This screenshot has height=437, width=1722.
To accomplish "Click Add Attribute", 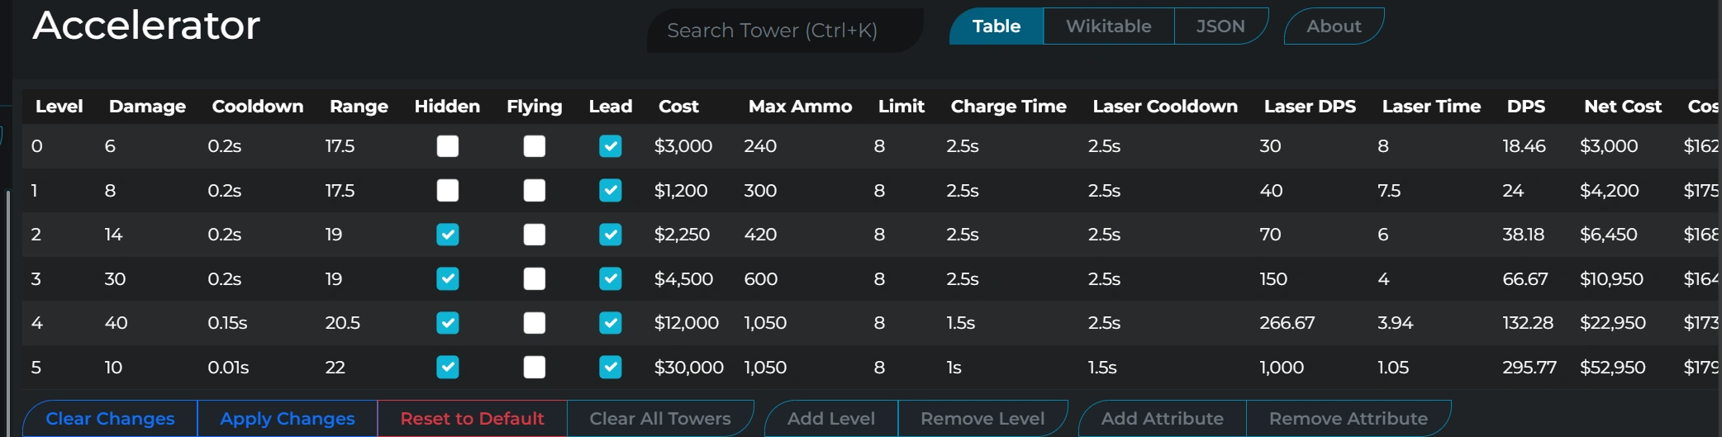I will [1162, 419].
